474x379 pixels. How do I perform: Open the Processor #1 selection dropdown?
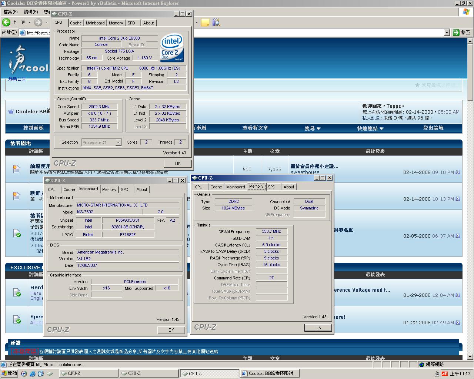tap(118, 142)
